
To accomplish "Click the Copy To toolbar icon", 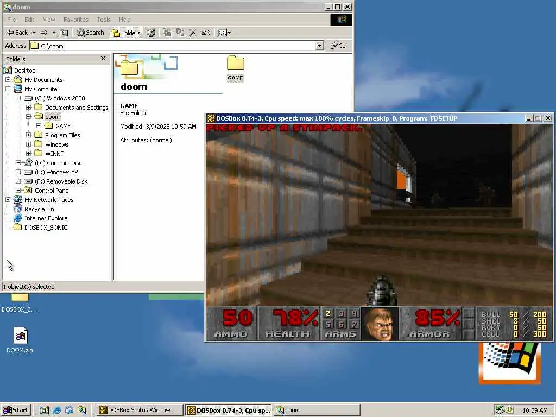I will tap(180, 33).
